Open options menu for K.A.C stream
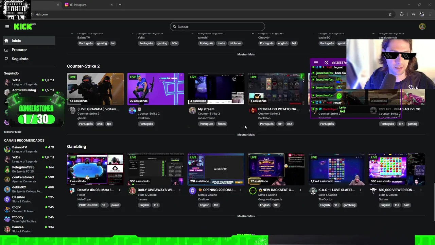Image resolution: width=435 pixels, height=245 pixels. pos(361,190)
